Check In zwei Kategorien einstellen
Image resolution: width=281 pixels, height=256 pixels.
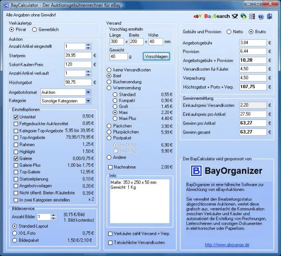16,200
